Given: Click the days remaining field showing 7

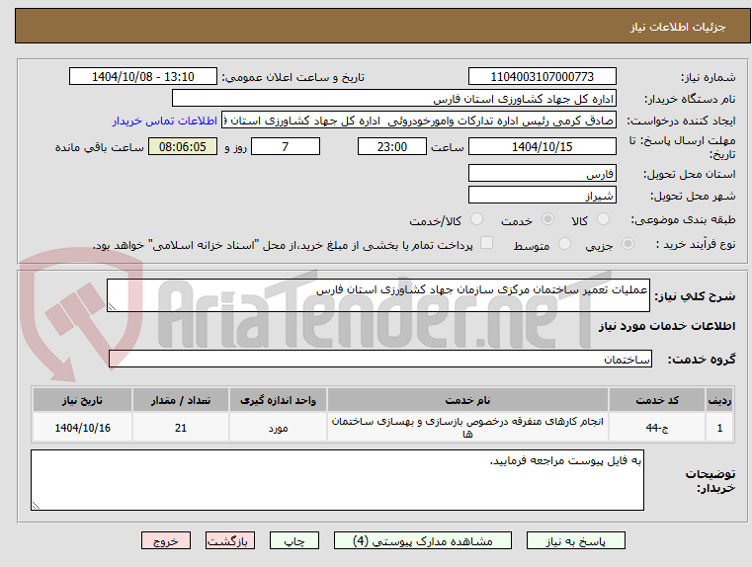Looking at the screenshot, I should coord(286,146).
